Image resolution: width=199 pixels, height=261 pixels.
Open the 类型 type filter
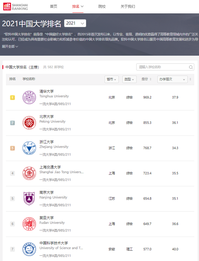click(129, 79)
